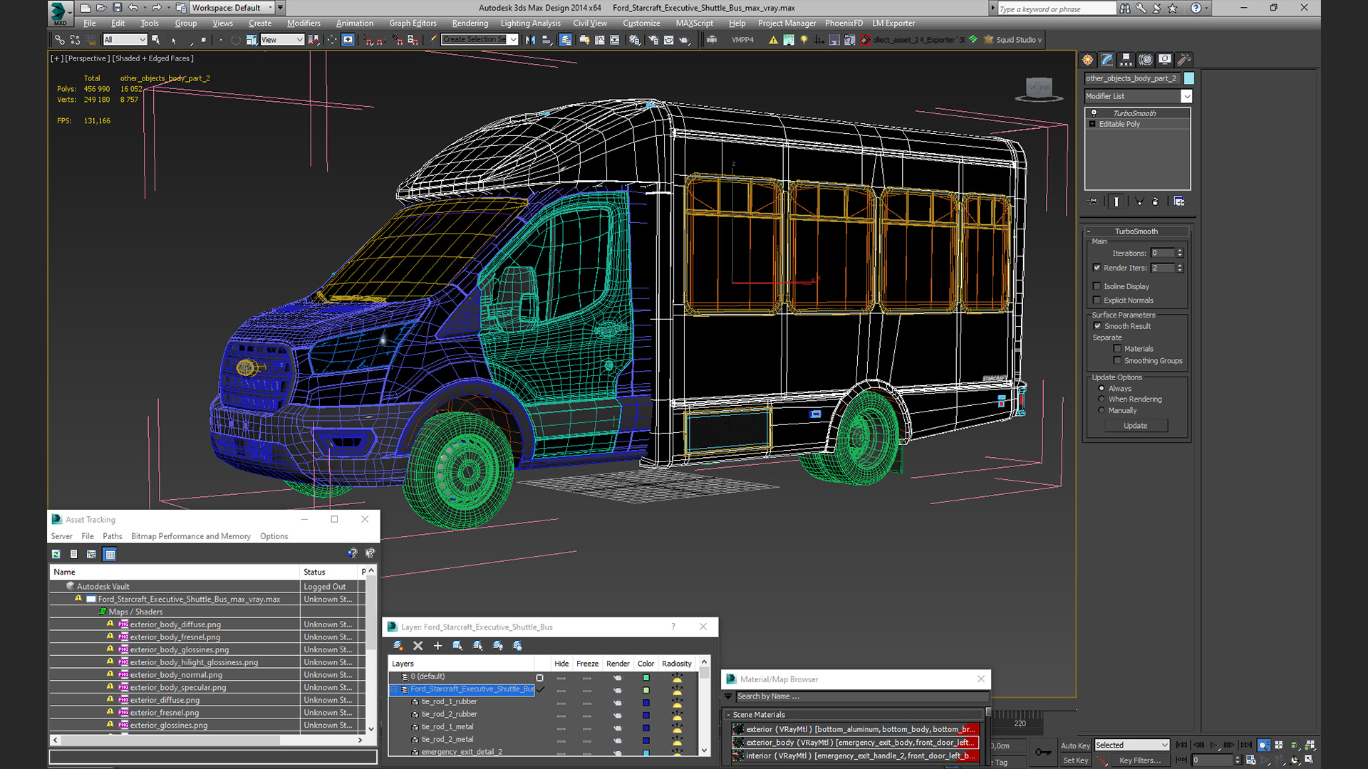1368x769 pixels.
Task: Click Configure Modifier Sets icon below stack
Action: pos(1179,202)
